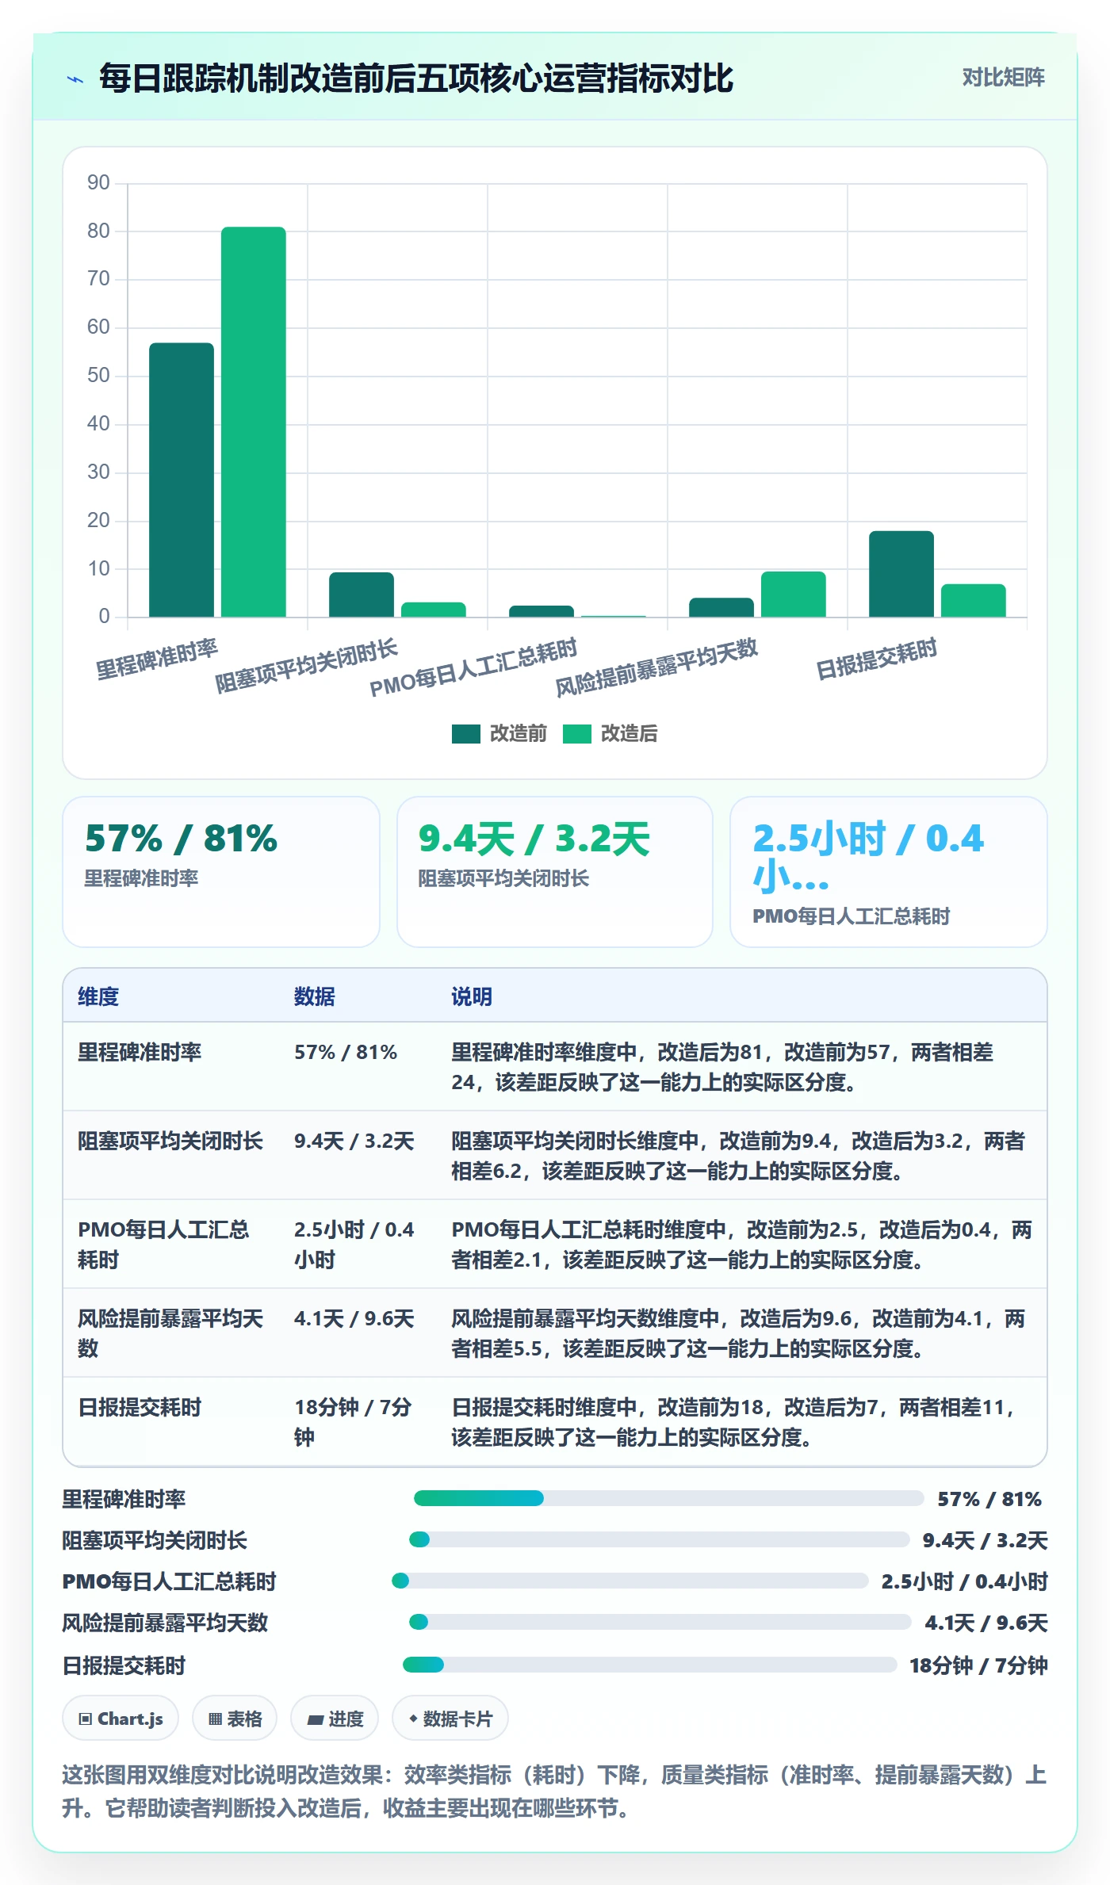Click the 对比矩阵 label in header

[x=1003, y=77]
